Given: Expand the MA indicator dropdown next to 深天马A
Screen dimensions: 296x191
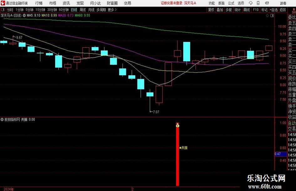Looking at the screenshot, I should click(24, 15).
